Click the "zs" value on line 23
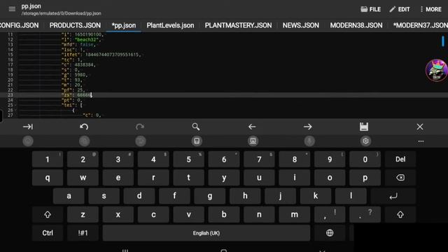 point(84,95)
